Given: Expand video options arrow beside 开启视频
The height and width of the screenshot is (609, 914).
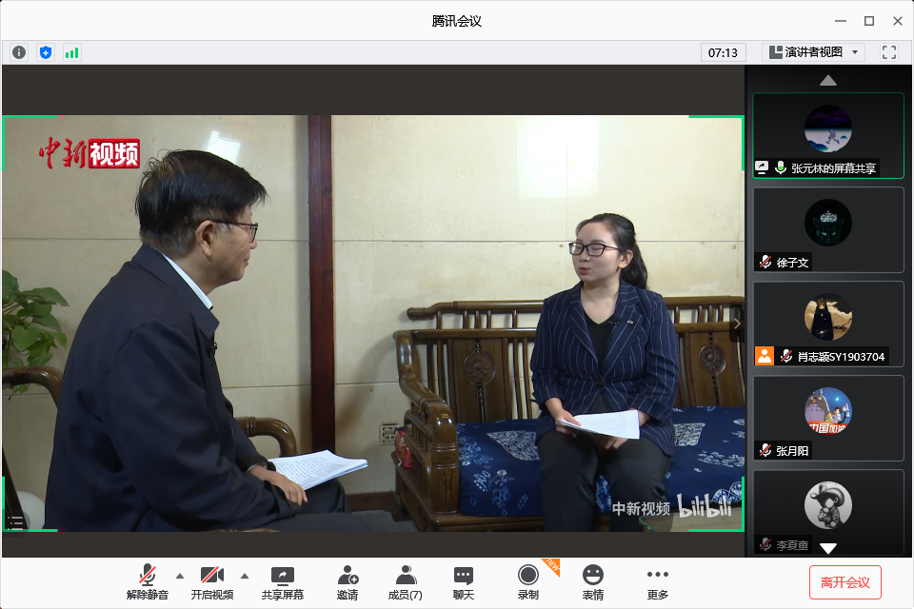Looking at the screenshot, I should point(245,575).
